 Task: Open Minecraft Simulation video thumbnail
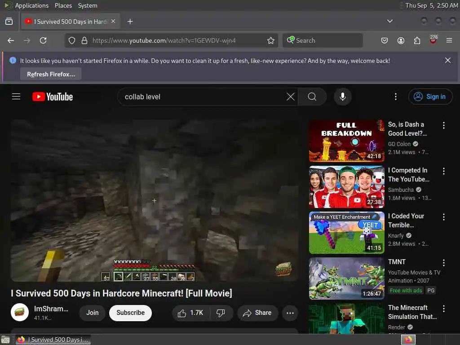[x=347, y=318]
